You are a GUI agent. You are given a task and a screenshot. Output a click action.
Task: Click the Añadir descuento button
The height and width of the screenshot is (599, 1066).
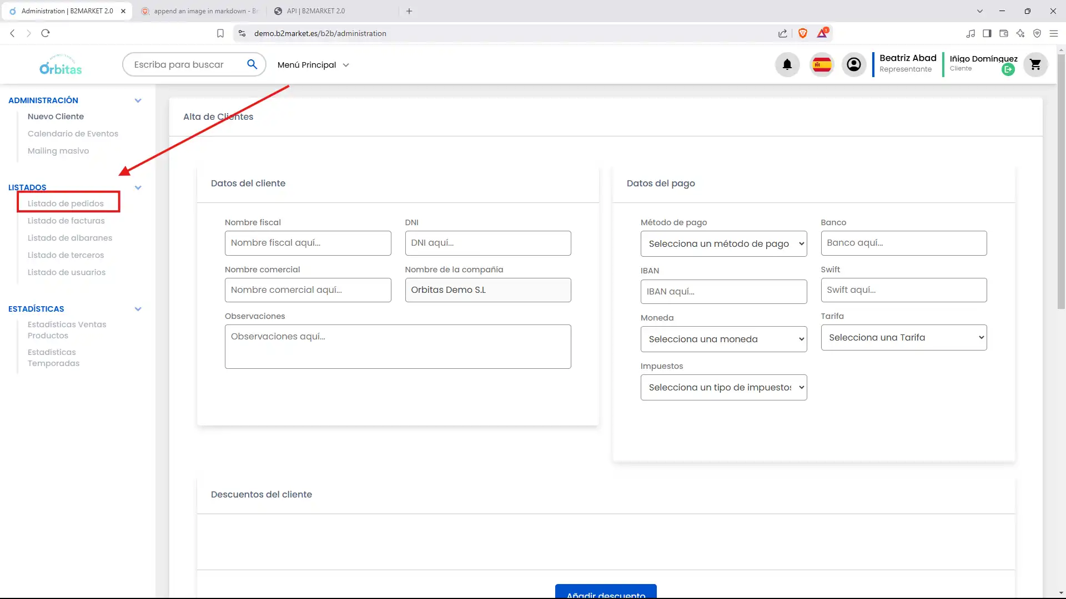coord(606,592)
